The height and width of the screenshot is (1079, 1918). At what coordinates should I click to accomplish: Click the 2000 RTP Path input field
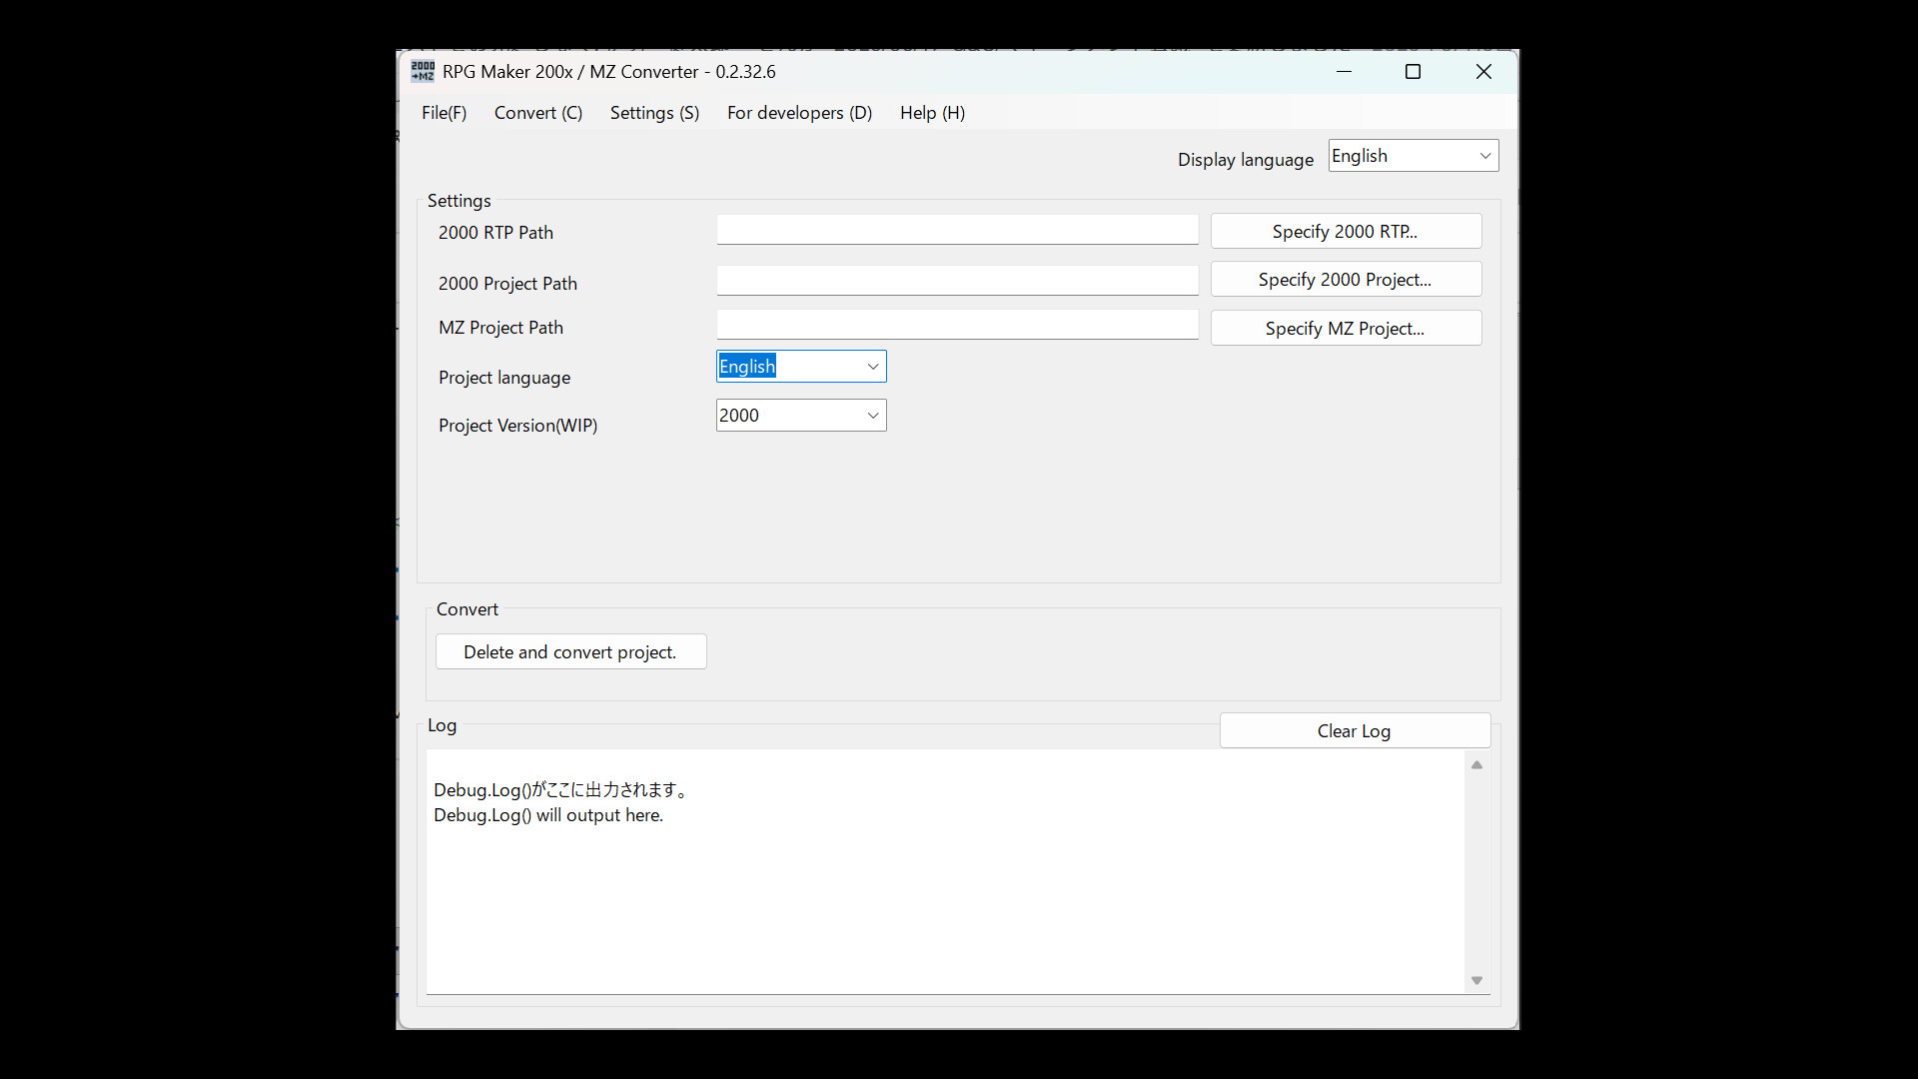957,230
